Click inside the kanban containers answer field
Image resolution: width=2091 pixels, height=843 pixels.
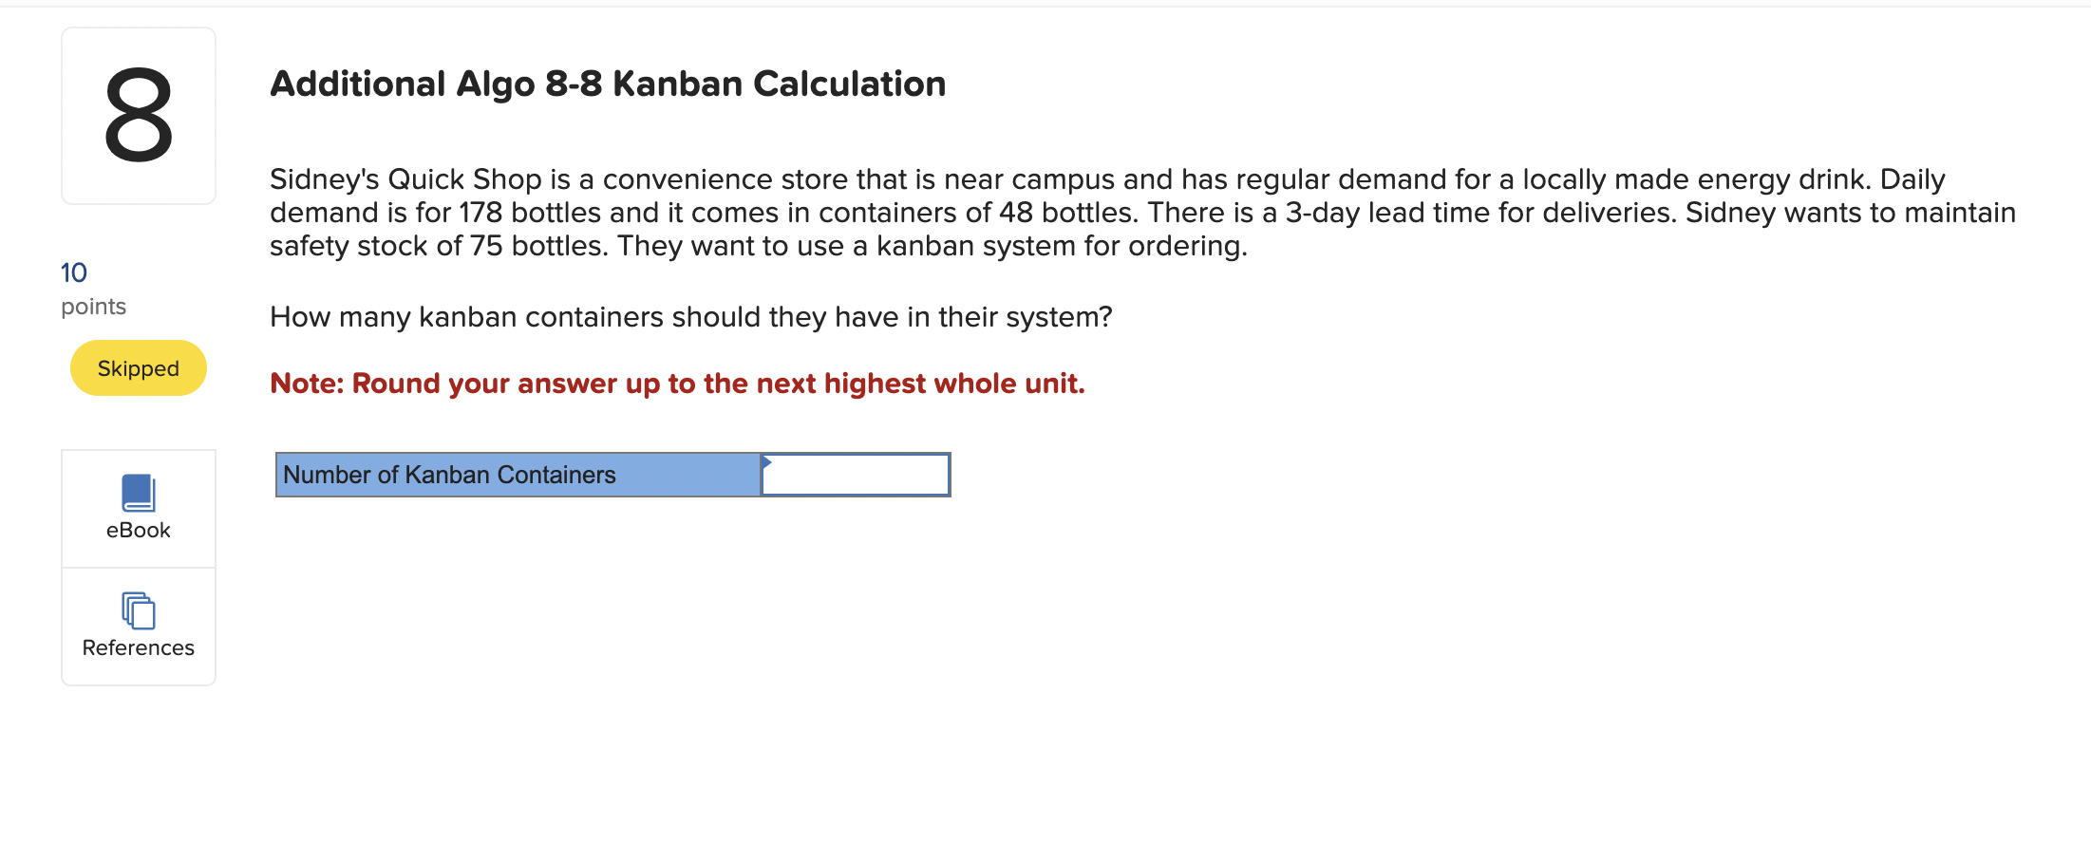855,475
